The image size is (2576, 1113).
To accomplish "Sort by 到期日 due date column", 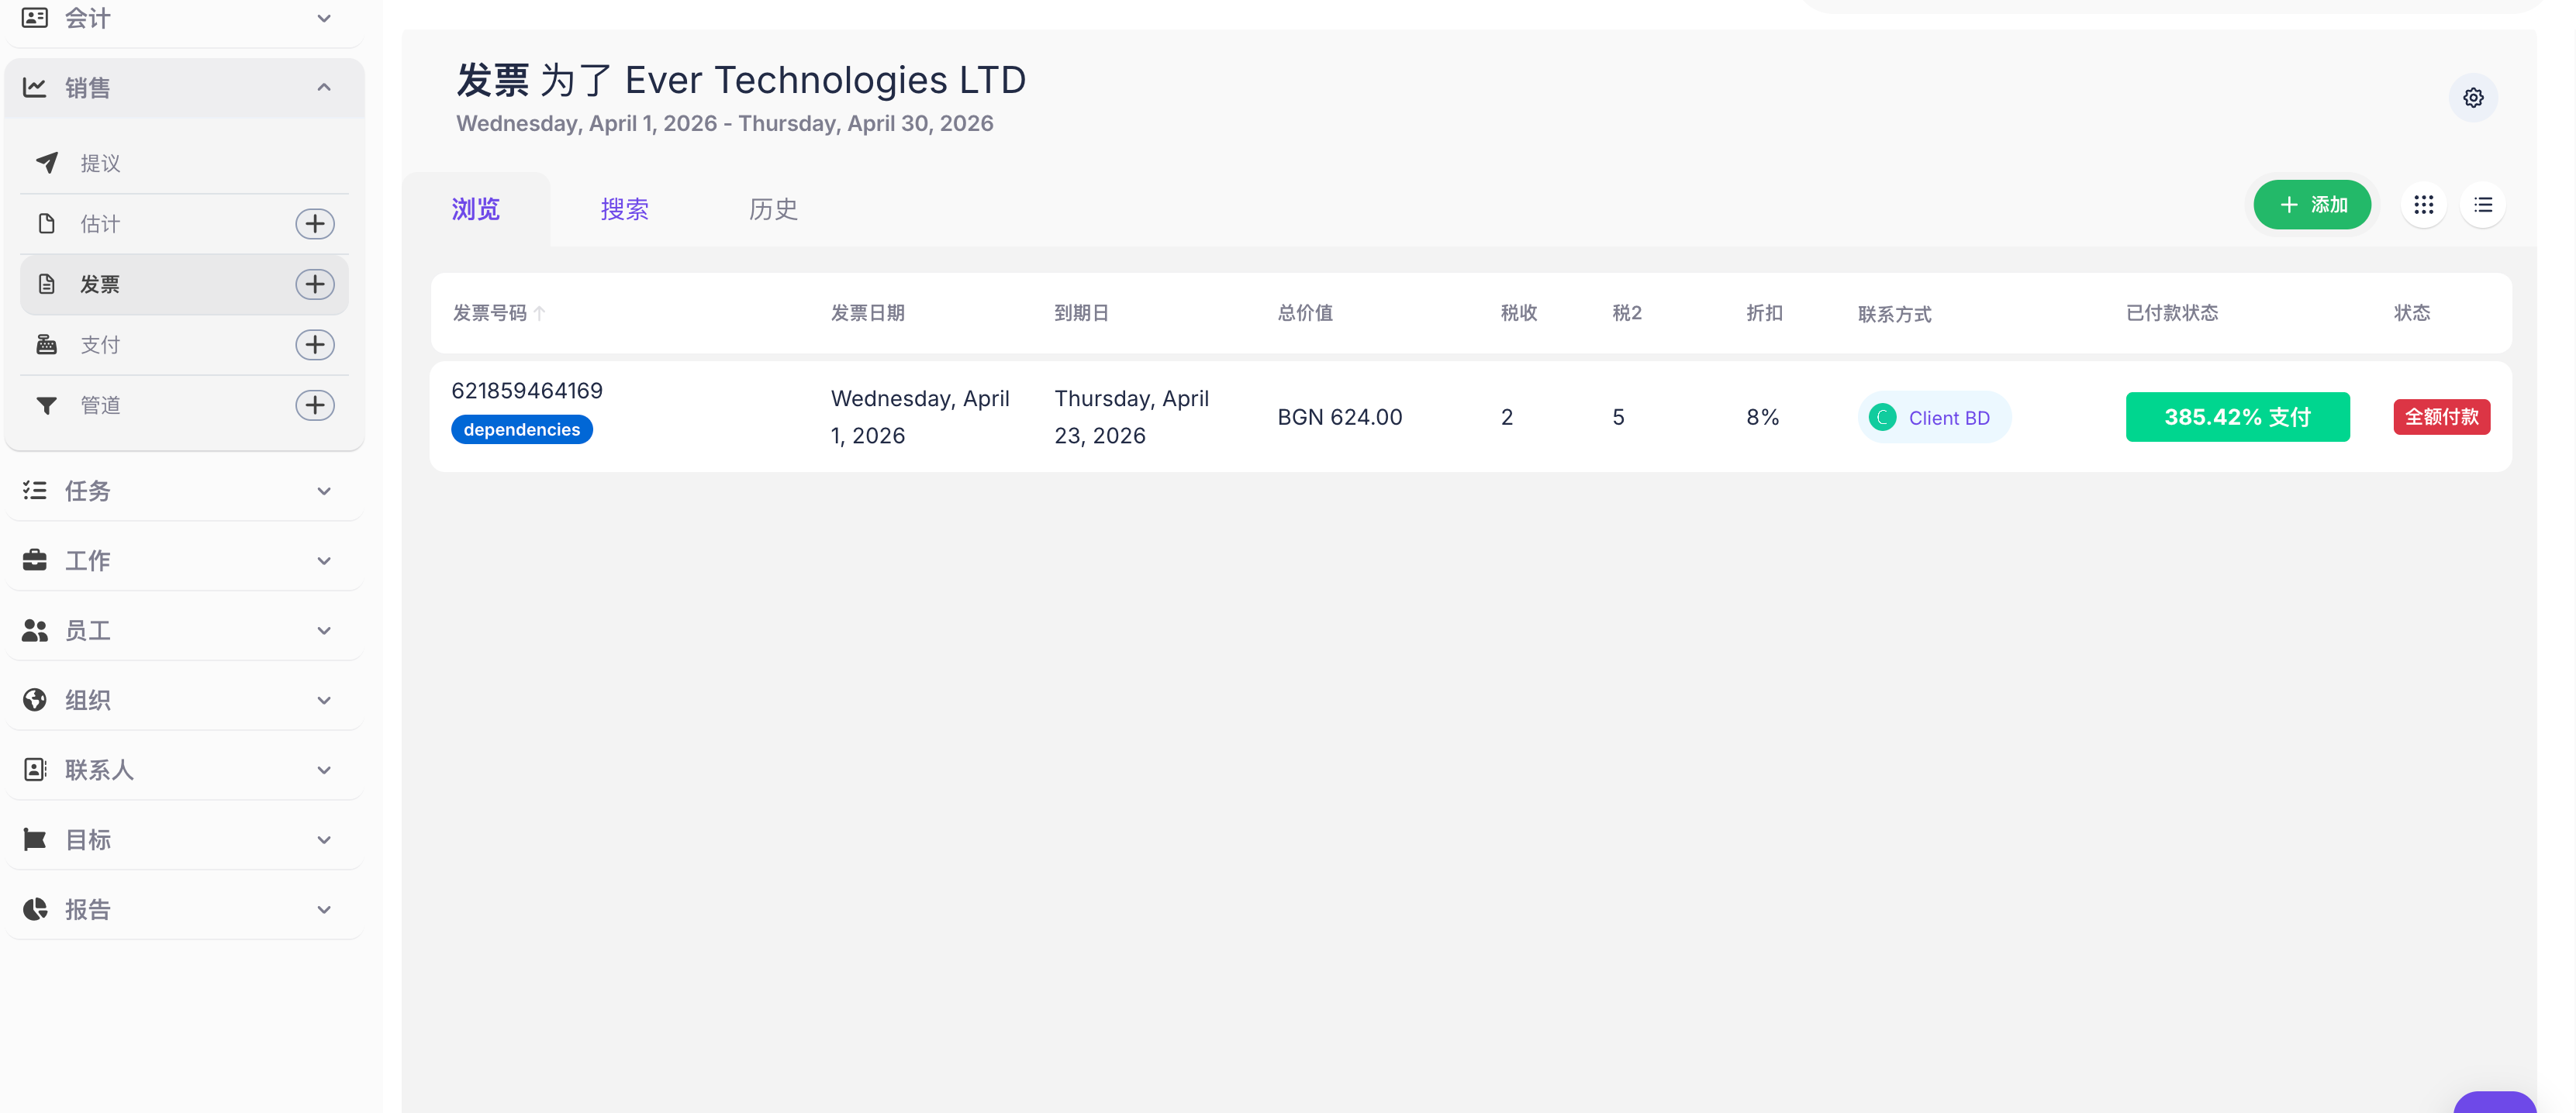I will pos(1082,312).
